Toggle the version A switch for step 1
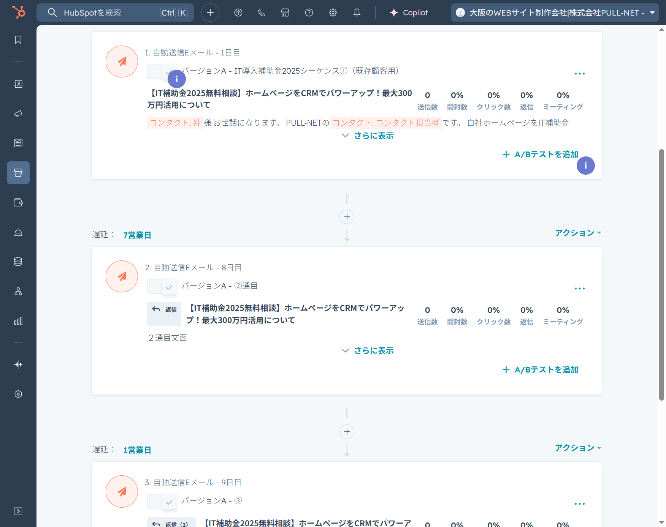666x527 pixels. click(162, 71)
